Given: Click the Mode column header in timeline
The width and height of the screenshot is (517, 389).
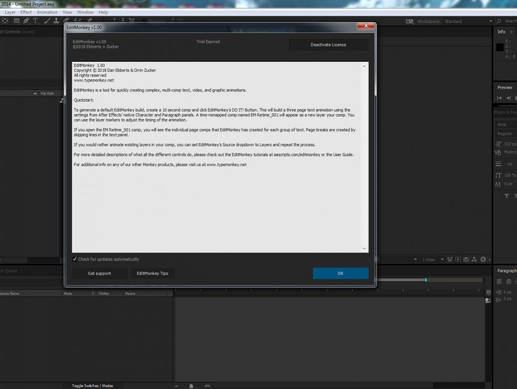Looking at the screenshot, I should coord(68,293).
